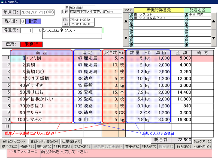Click 登録(発行済扱X+) button

coord(44,141)
